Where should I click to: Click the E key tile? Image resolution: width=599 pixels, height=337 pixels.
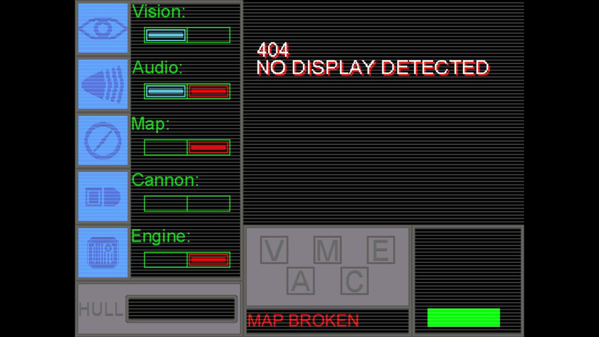coord(380,250)
